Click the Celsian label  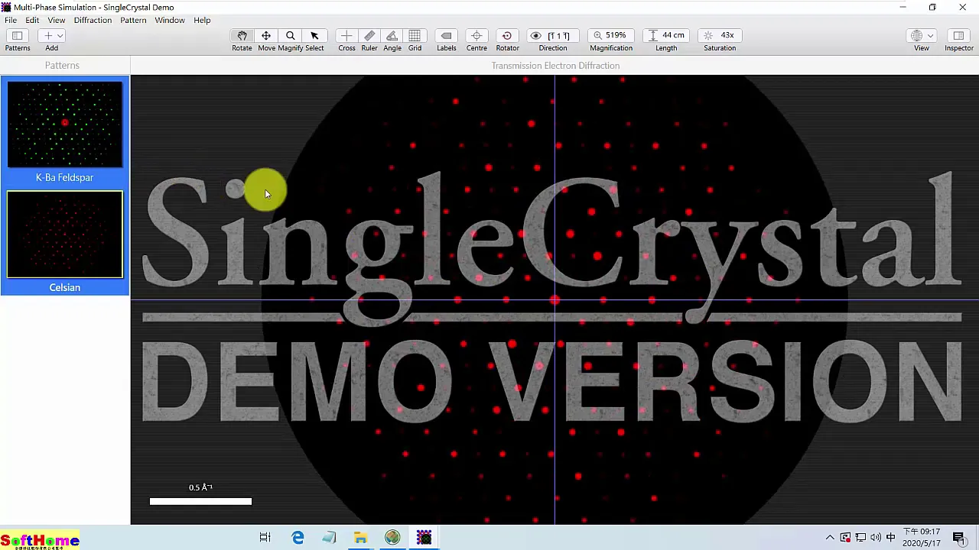tap(65, 287)
